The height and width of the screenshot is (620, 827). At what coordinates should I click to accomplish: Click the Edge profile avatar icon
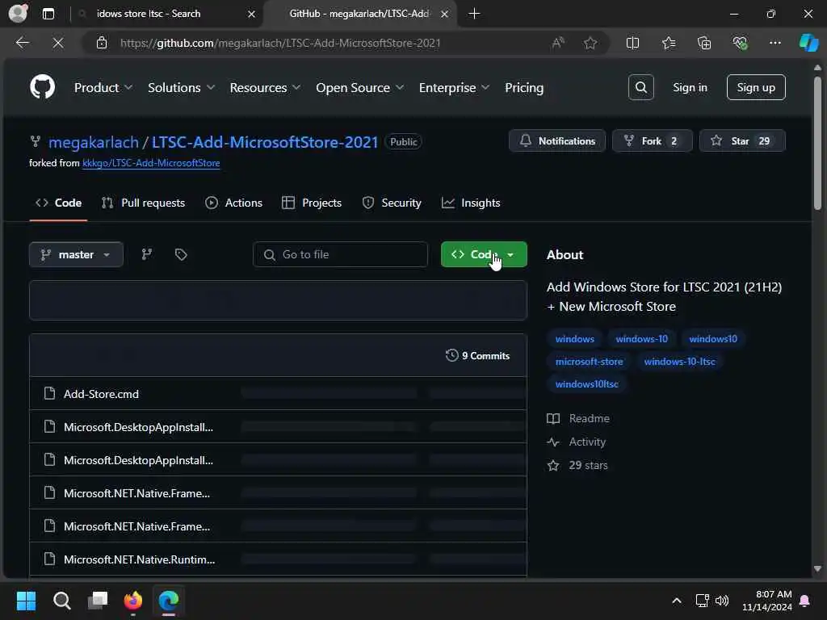coord(18,14)
